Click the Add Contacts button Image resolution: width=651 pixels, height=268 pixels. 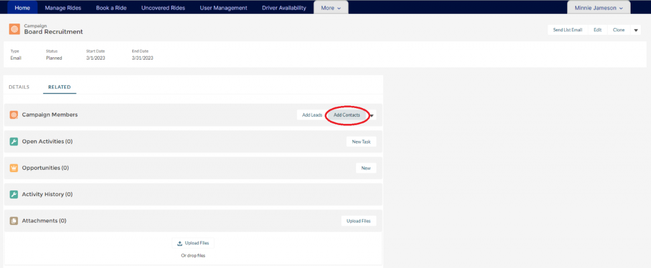coord(347,115)
